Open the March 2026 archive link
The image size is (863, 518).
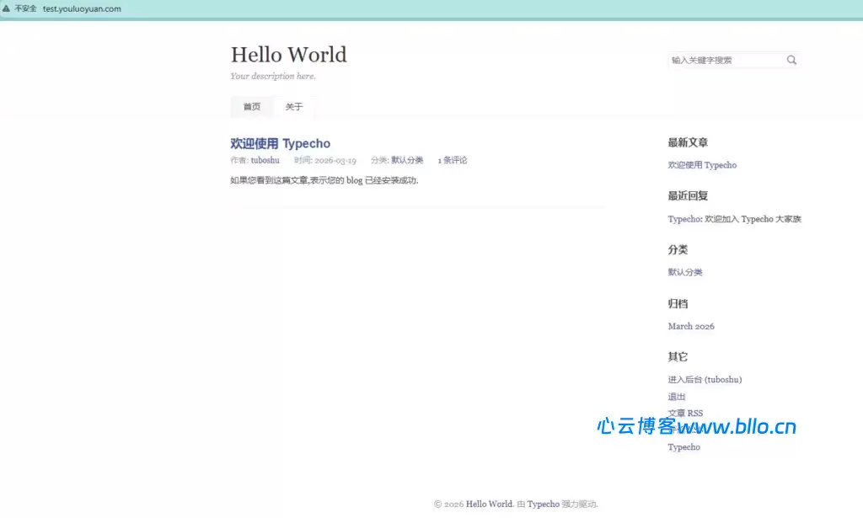coord(691,326)
